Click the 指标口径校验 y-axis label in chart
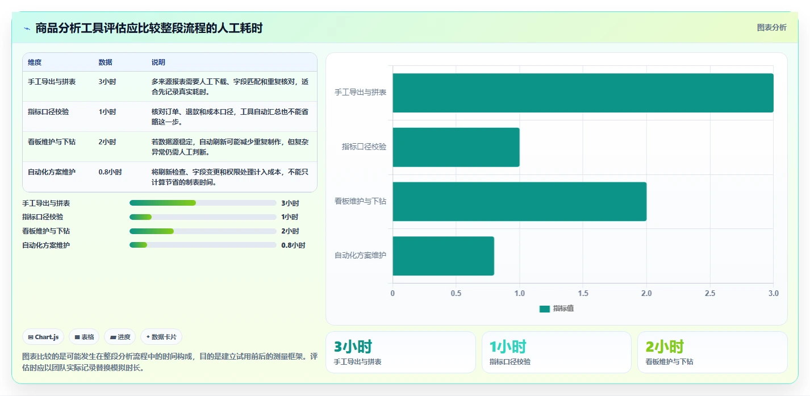Screen dimensions: 810x396 pyautogui.click(x=364, y=147)
